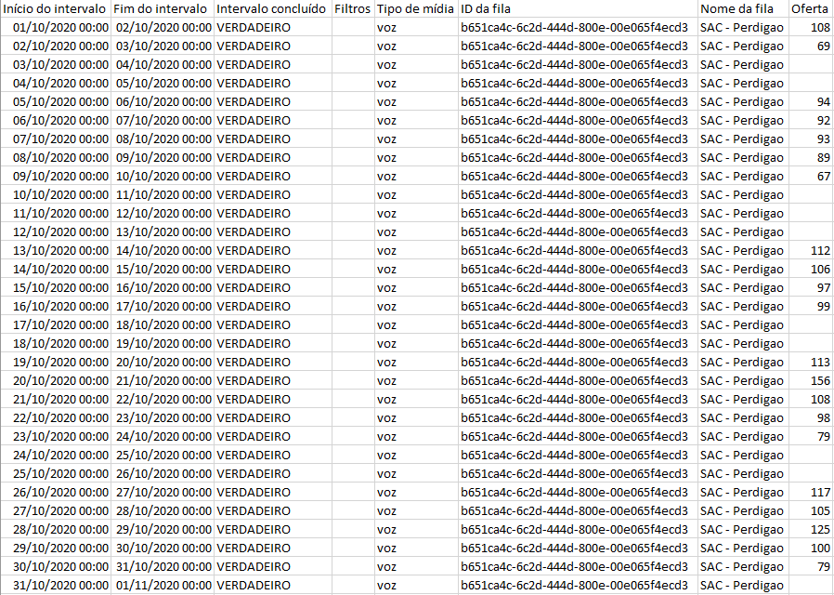Click Oferta value 156
Screen dimensions: 834x595
coord(811,381)
